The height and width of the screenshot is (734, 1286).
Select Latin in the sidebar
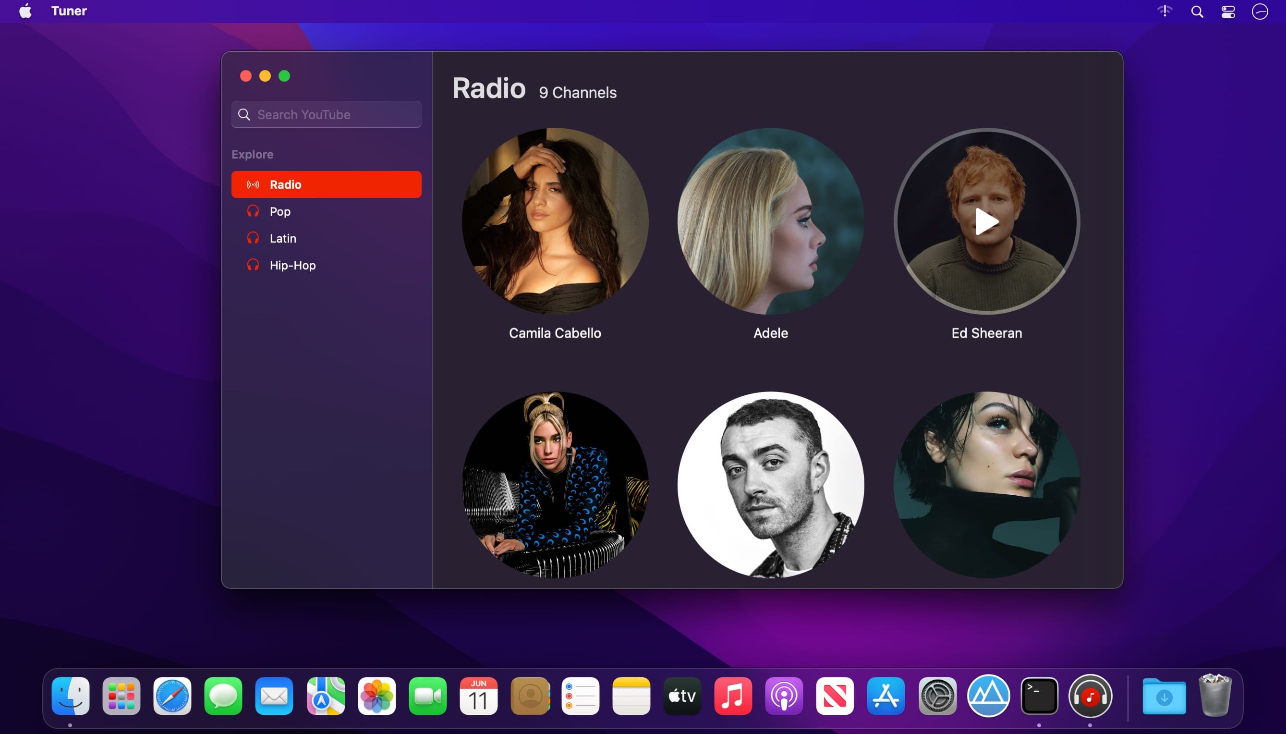point(327,238)
